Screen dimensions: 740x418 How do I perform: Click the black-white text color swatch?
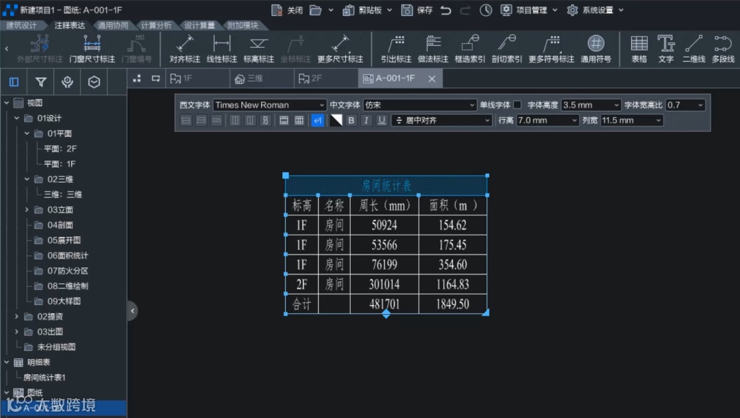point(336,120)
